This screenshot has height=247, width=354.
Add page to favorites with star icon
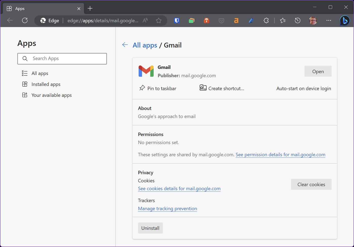[x=159, y=21]
